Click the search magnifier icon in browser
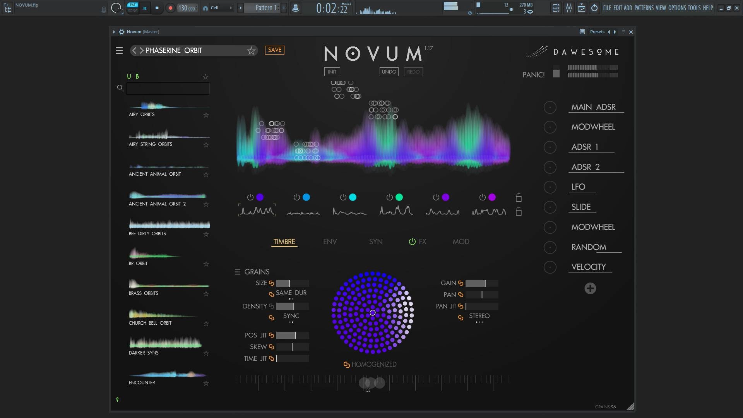 pyautogui.click(x=120, y=88)
